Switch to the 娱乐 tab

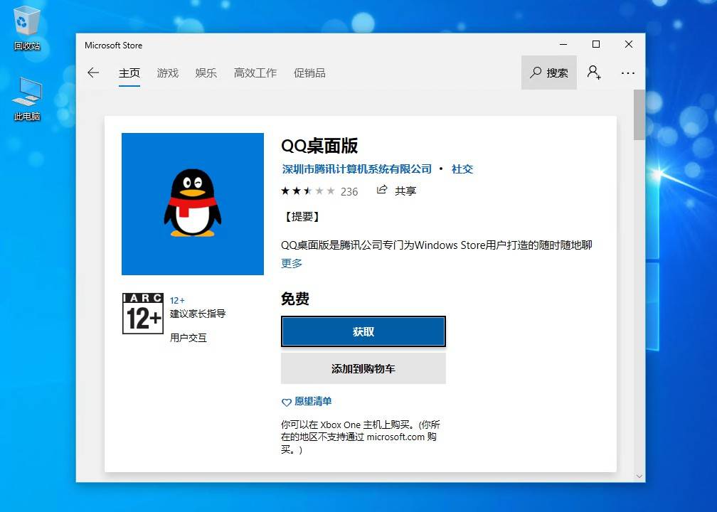[x=206, y=73]
